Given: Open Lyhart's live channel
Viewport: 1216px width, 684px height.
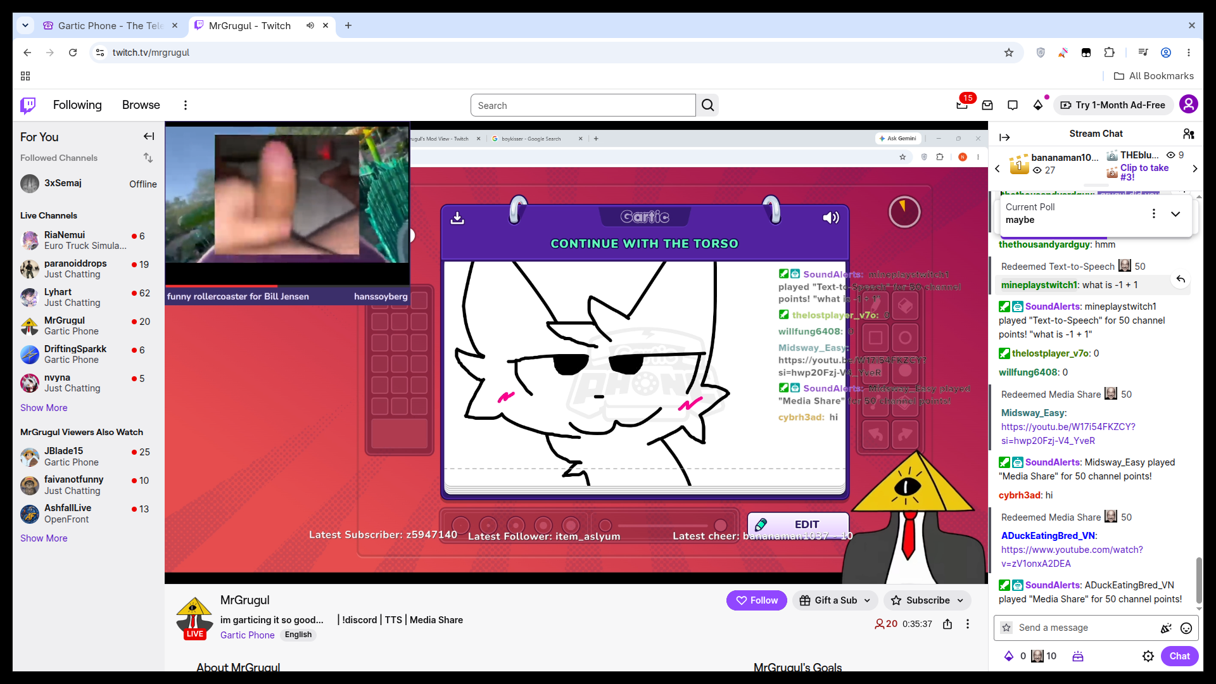Looking at the screenshot, I should 89,297.
